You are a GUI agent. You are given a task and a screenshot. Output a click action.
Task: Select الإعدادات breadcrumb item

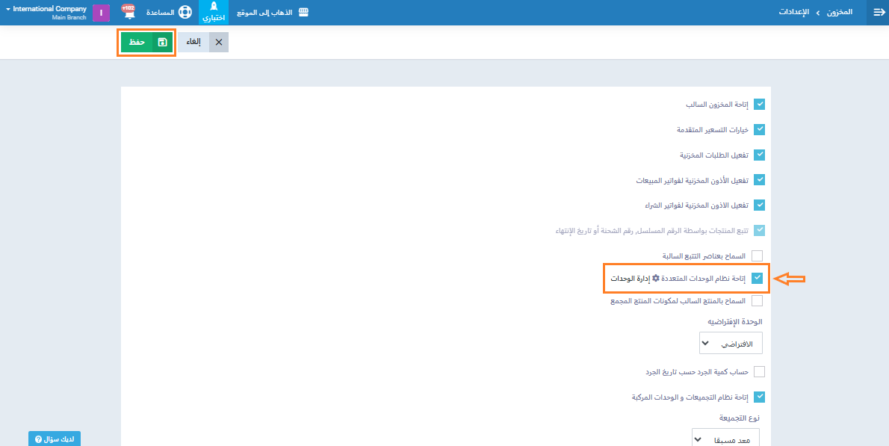coord(795,13)
